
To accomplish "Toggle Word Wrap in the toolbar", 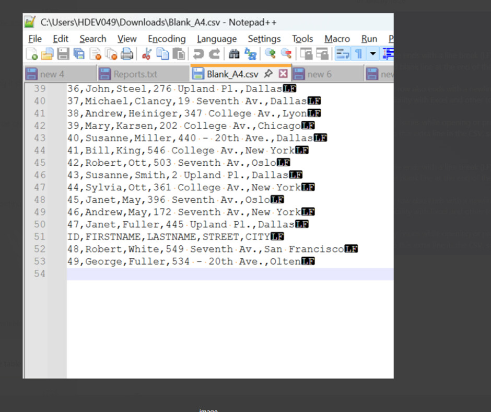I will point(343,54).
